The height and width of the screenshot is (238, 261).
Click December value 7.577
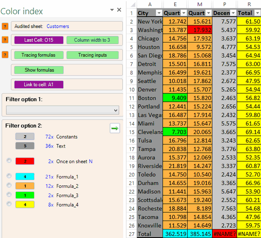225,22
